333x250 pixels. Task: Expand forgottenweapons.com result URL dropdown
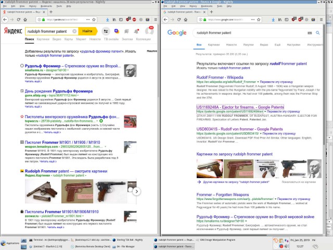(275, 199)
